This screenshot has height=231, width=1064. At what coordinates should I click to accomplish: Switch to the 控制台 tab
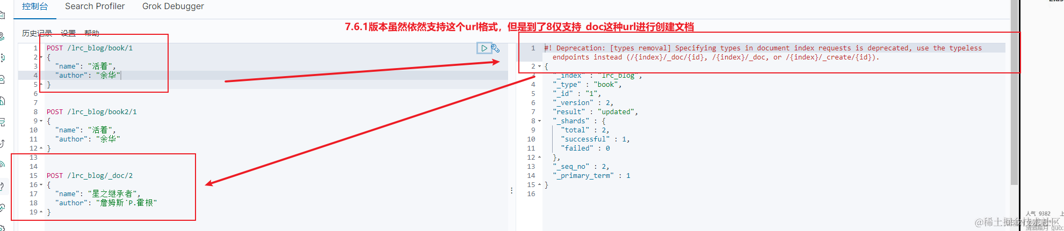pos(35,6)
